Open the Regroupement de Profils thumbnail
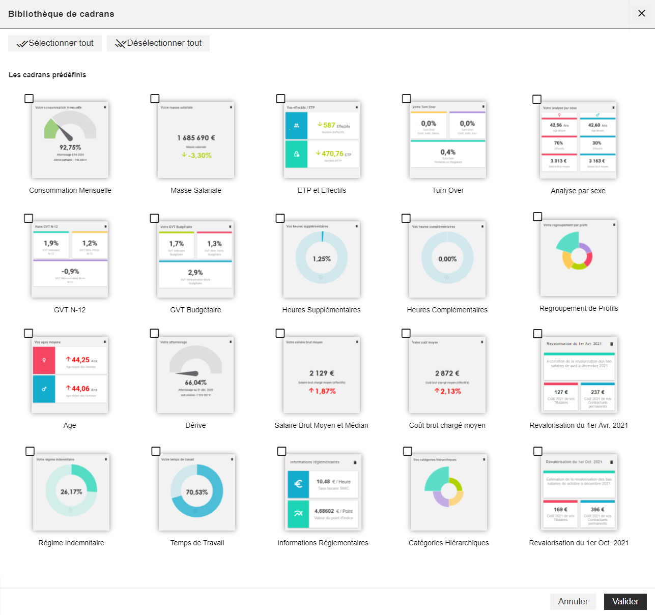 (578, 257)
